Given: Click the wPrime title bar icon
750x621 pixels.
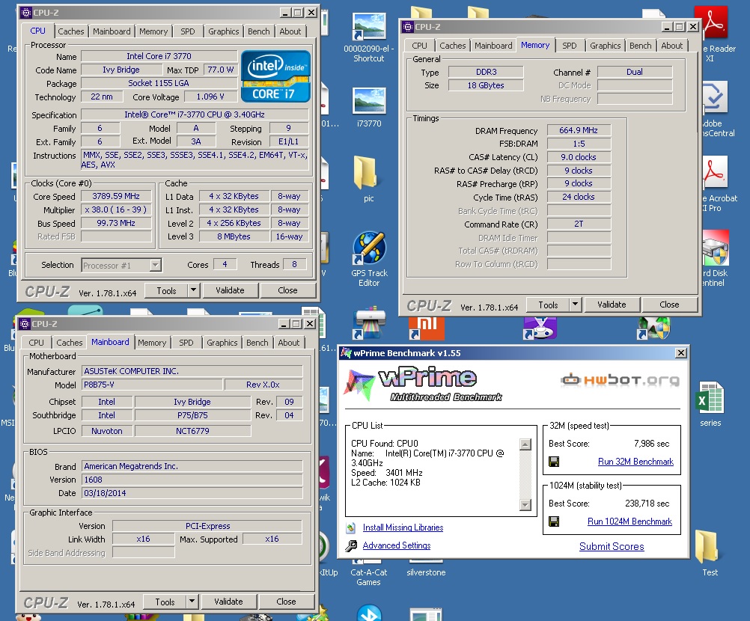Looking at the screenshot, I should pos(346,353).
